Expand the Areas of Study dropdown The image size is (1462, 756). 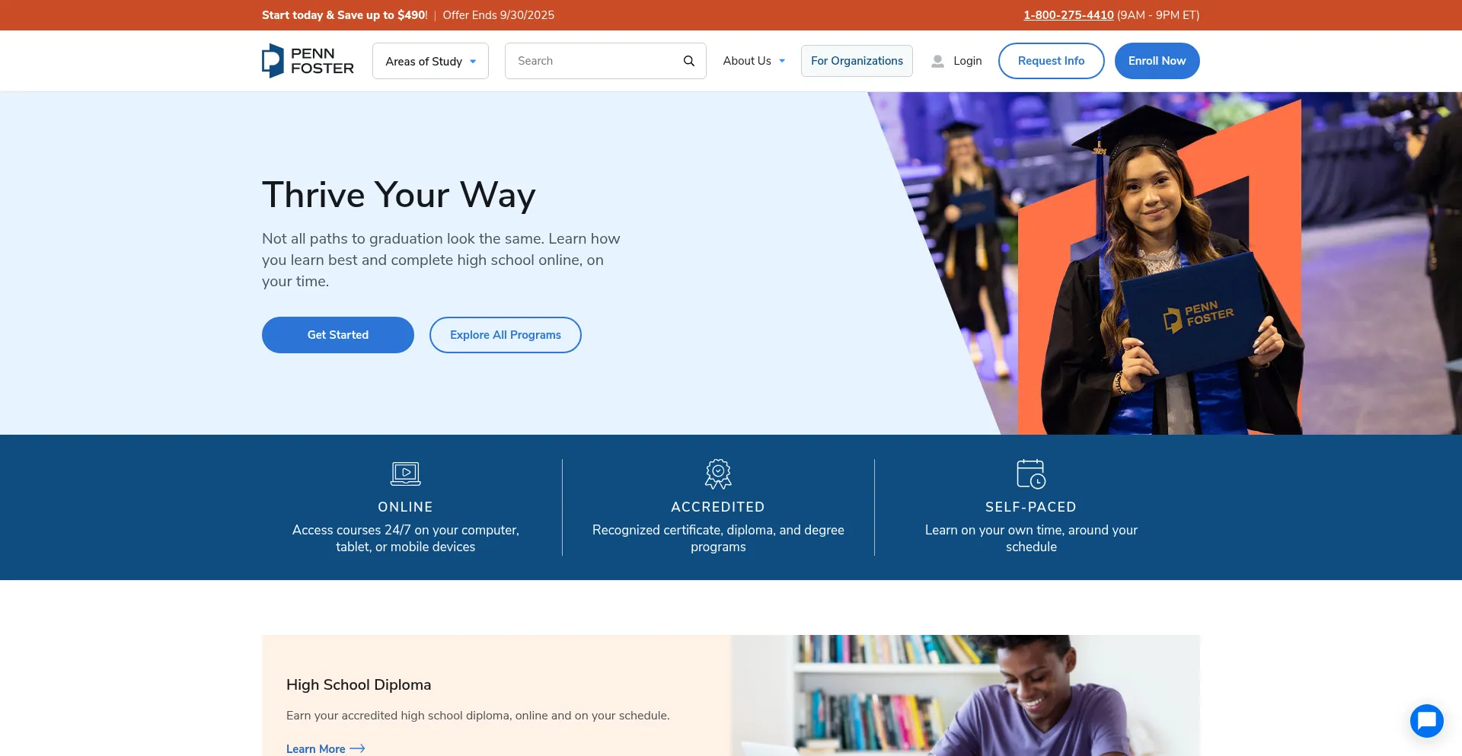(x=430, y=61)
